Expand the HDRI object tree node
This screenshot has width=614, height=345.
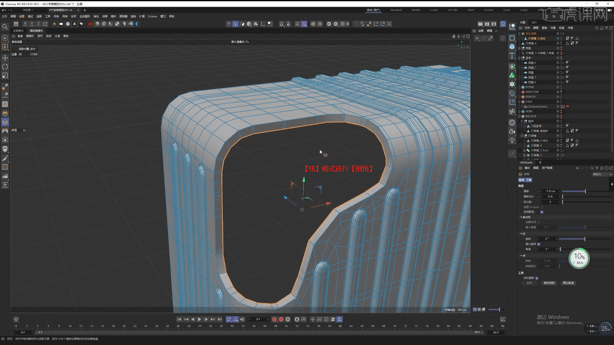(519, 111)
